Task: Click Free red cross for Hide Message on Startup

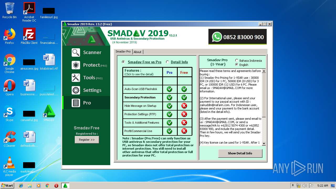Action: click(x=184, y=106)
